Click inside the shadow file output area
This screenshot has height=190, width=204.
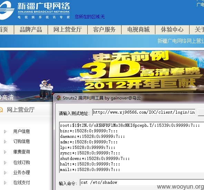pyautogui.click(x=132, y=148)
